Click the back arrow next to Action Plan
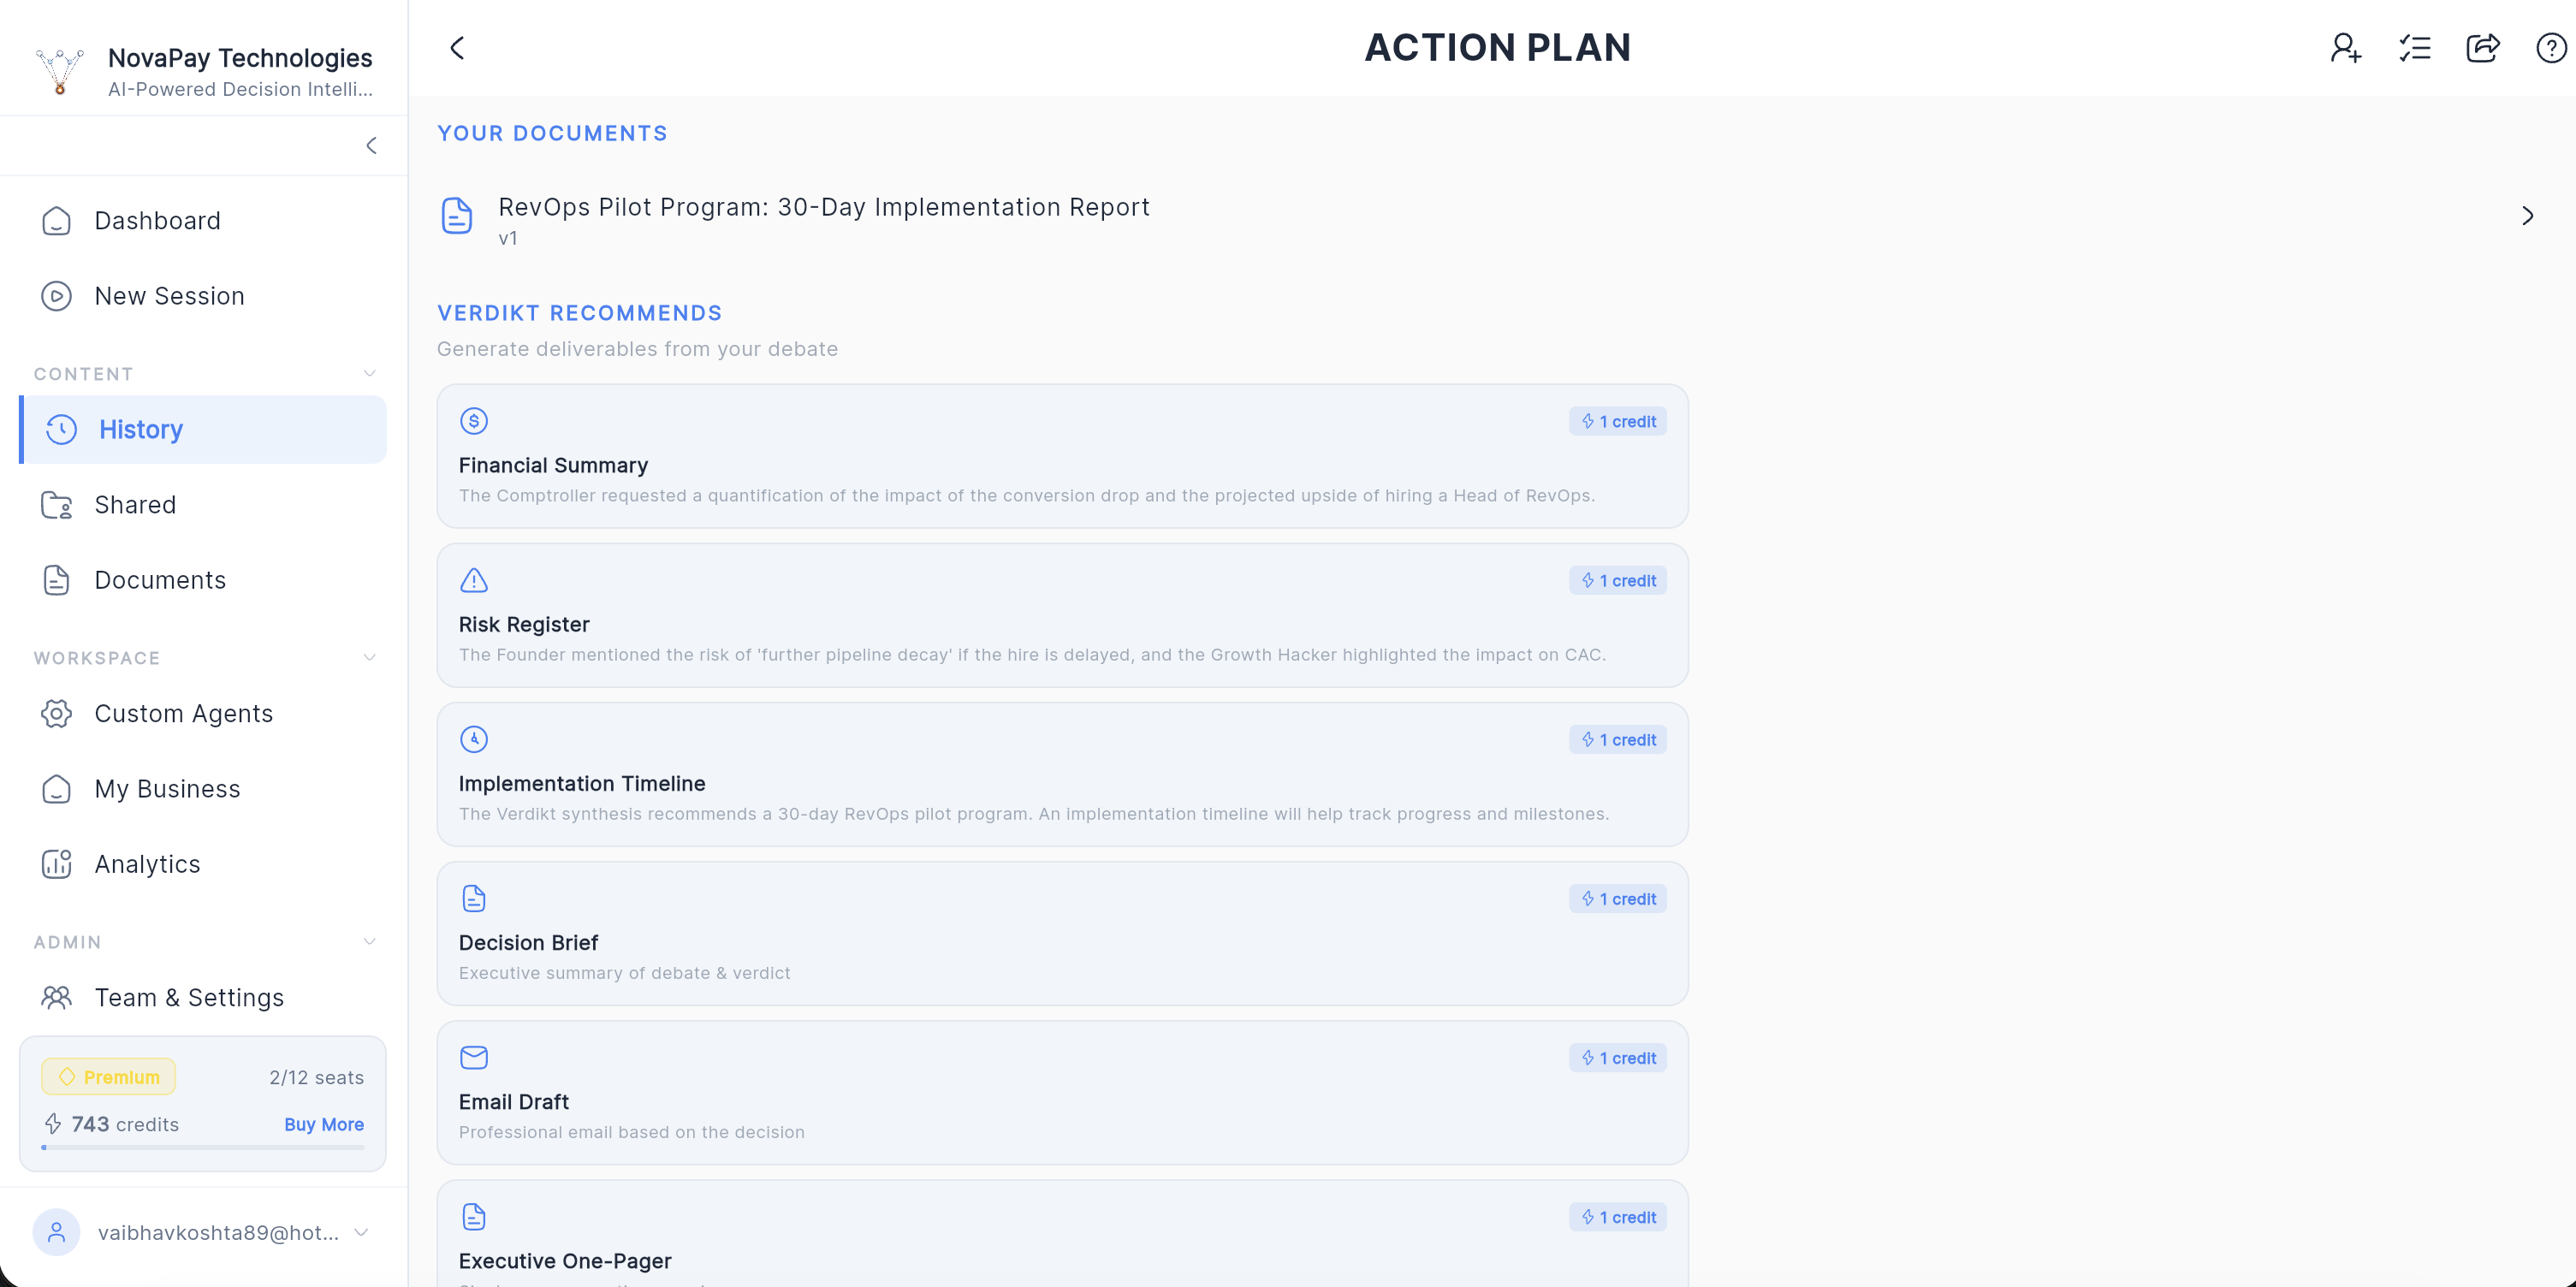2576x1287 pixels. pyautogui.click(x=457, y=47)
